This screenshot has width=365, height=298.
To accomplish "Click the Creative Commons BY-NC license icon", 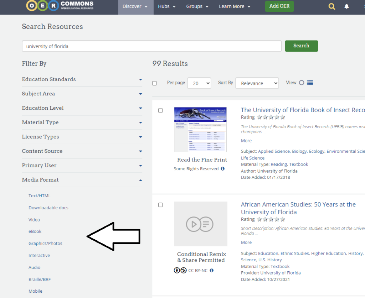I will (180, 271).
